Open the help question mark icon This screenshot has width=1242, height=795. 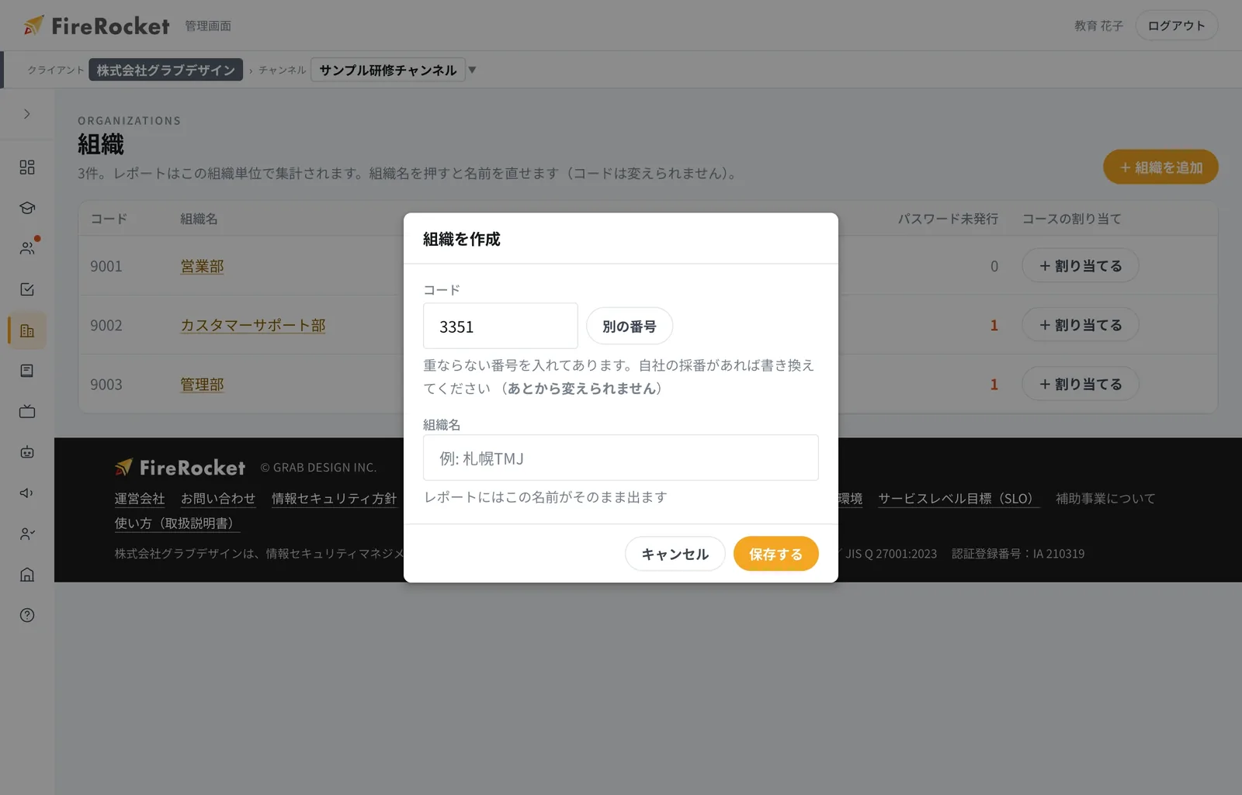(27, 615)
